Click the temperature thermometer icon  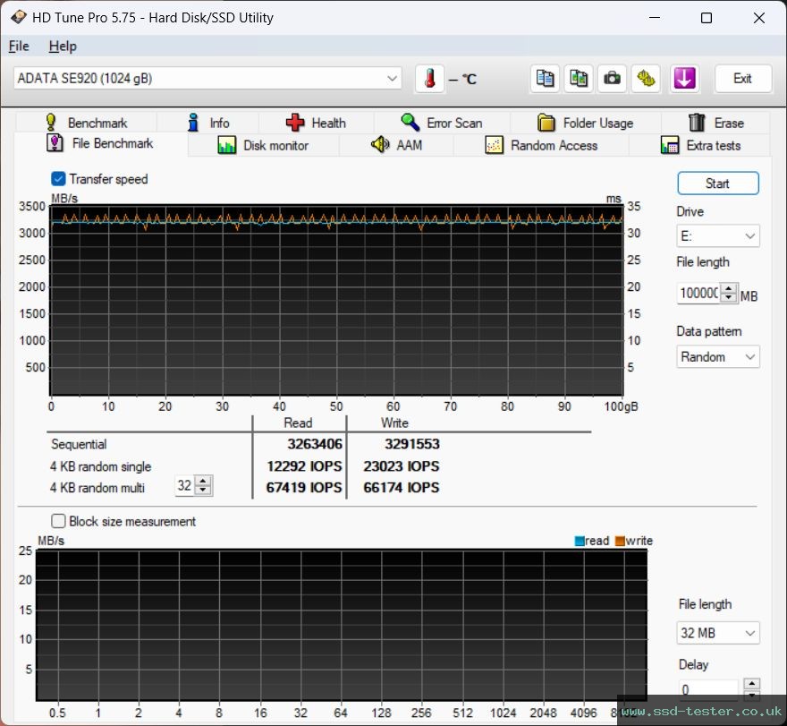429,79
